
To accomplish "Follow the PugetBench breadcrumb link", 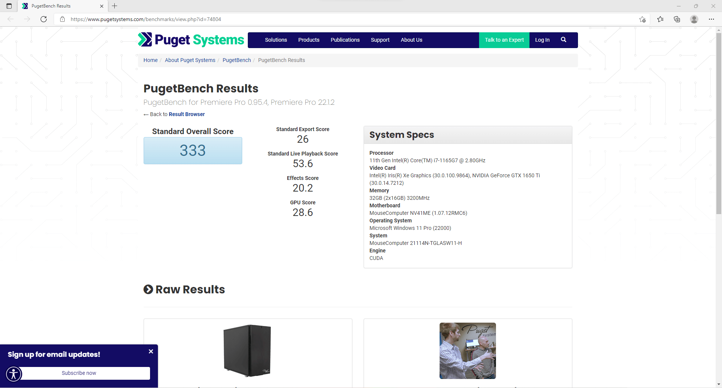I will (237, 60).
